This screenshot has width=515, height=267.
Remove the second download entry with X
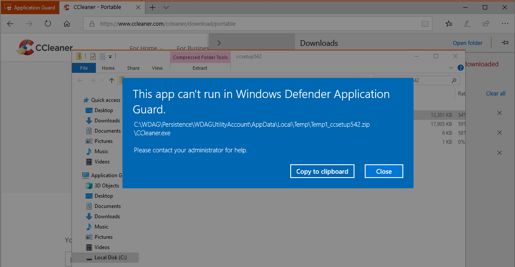pos(500,133)
